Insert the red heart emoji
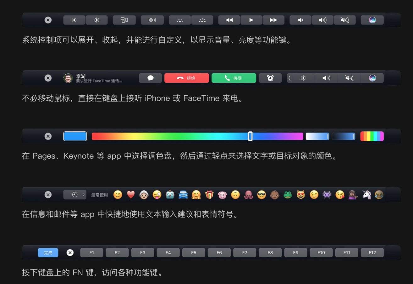 pyautogui.click(x=131, y=195)
